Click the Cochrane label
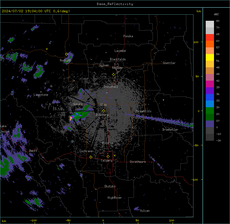The height and width of the screenshot is (224, 230). 86,151
